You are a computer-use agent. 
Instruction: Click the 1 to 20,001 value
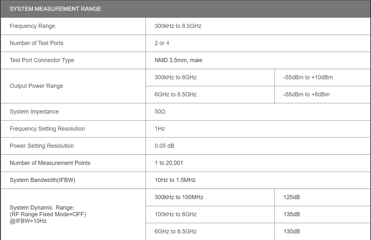pos(169,163)
